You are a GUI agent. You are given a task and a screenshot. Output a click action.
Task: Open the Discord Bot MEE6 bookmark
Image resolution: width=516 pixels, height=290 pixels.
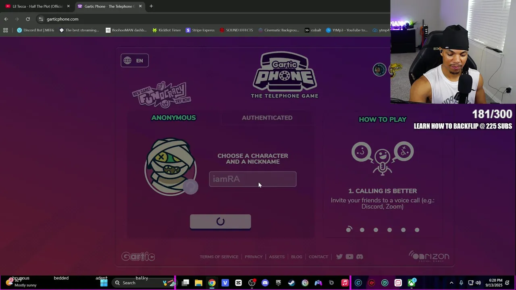click(x=35, y=30)
